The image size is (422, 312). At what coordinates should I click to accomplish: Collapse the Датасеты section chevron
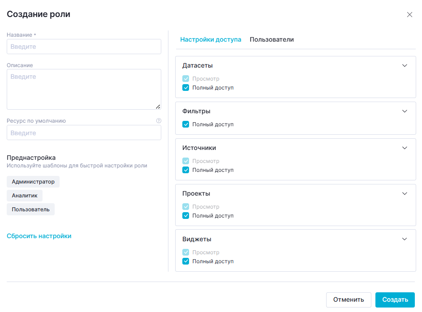[405, 65]
